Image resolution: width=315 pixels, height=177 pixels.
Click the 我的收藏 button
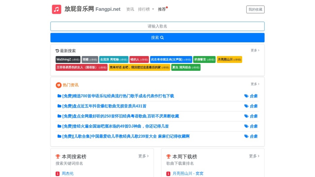(x=255, y=10)
